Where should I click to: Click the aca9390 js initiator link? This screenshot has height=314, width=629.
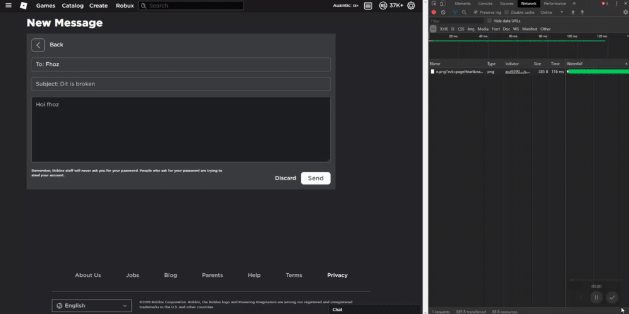518,72
